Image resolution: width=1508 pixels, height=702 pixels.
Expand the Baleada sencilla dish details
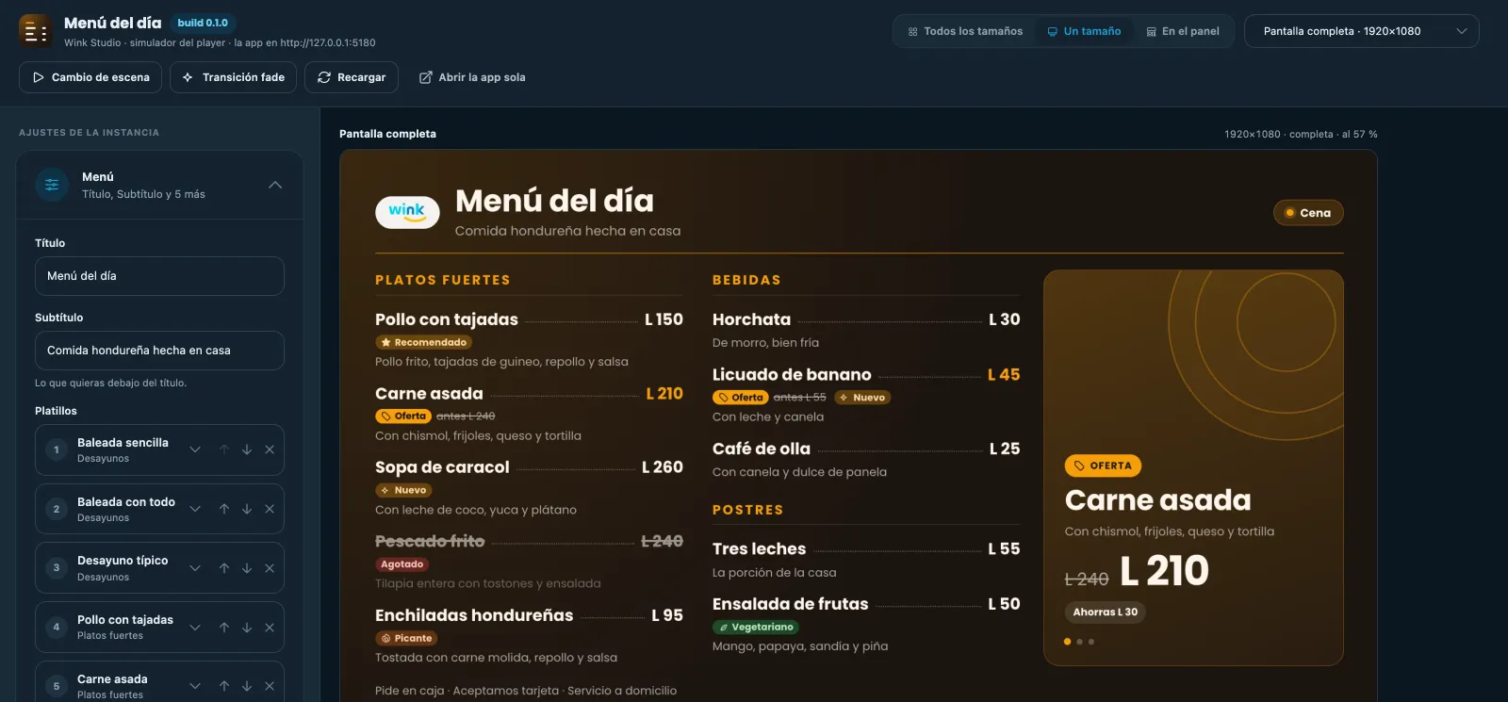click(x=195, y=450)
